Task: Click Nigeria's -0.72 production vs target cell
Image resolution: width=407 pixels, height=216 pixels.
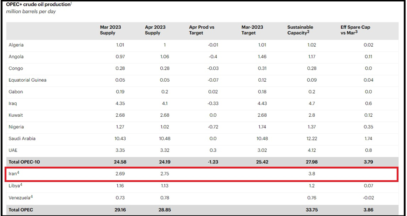Action: click(x=213, y=127)
